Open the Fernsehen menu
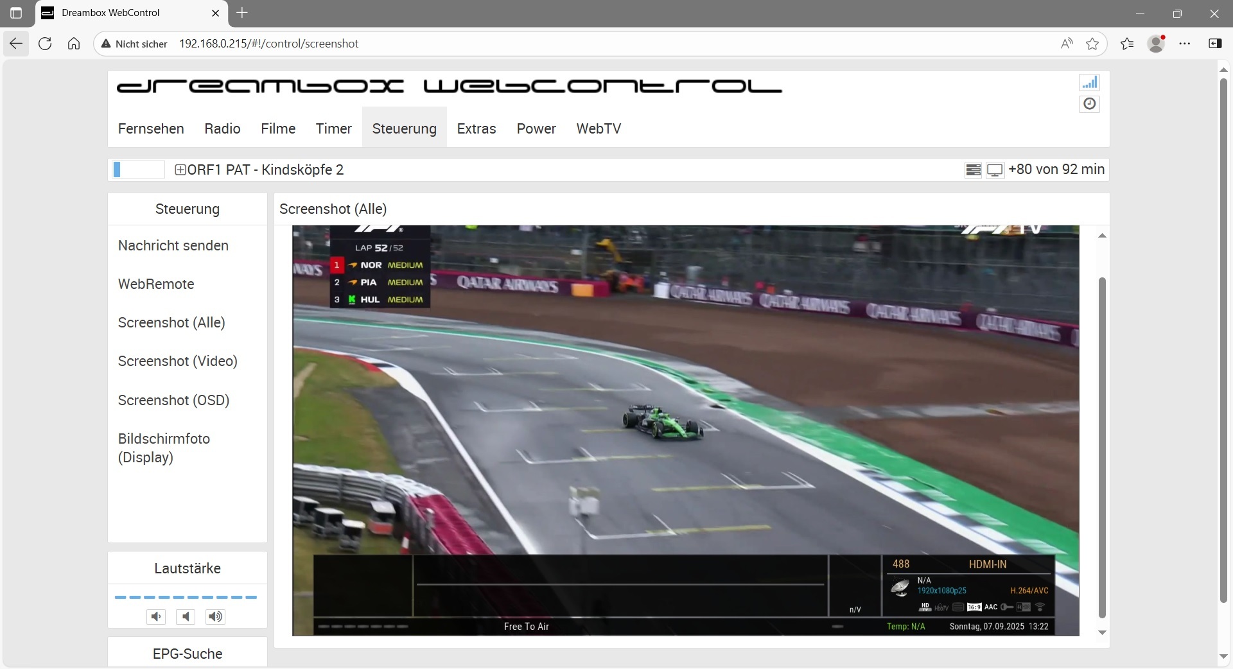 tap(151, 128)
